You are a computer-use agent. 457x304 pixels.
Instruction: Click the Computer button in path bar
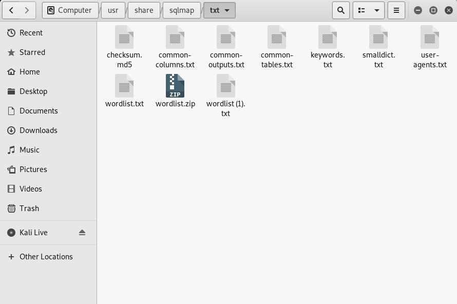[70, 10]
